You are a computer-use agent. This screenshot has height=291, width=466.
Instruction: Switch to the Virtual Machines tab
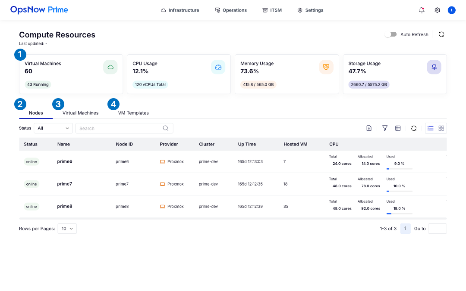click(x=80, y=113)
